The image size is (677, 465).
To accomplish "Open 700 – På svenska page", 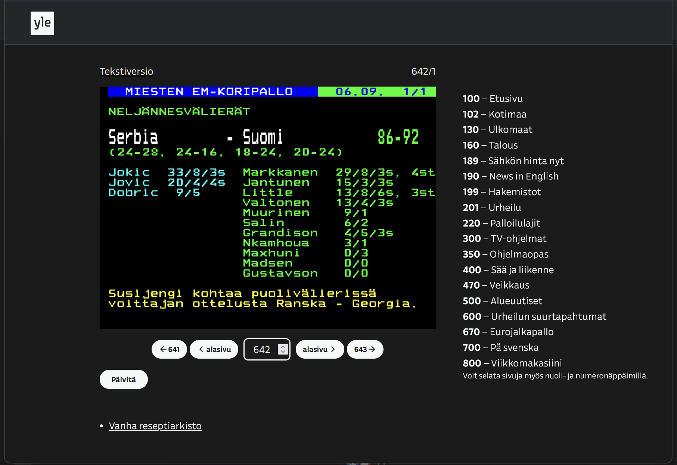I will coord(500,347).
